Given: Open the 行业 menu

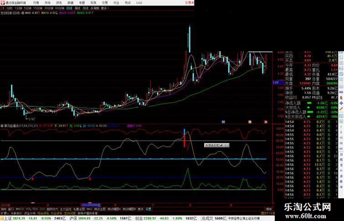Looking at the screenshot, I should pyautogui.click(x=116, y=3).
